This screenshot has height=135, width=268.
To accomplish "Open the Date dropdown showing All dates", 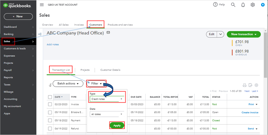I will click(107, 114).
